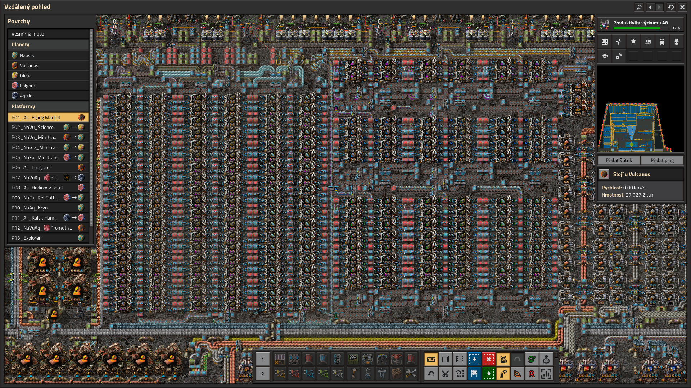
Task: Select platform P05_NaFu_Mini trans
Action: pyautogui.click(x=48, y=157)
